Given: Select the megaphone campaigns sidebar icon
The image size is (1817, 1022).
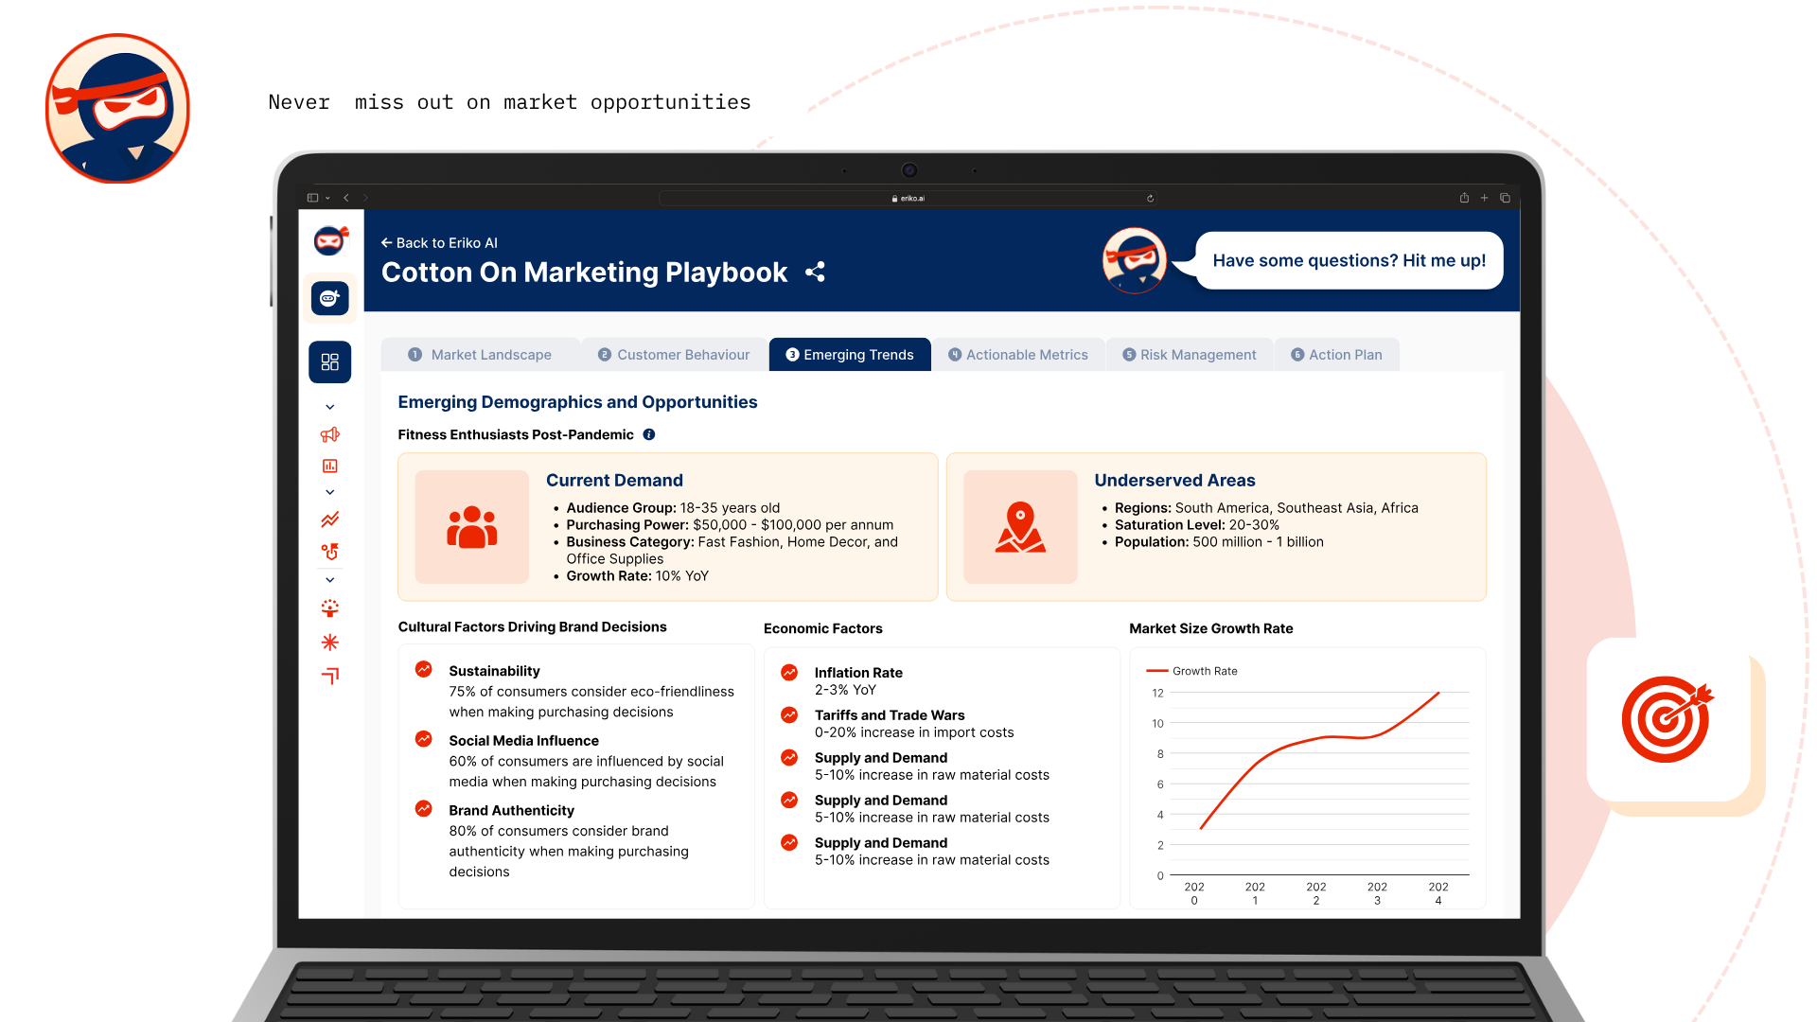Looking at the screenshot, I should tap(330, 434).
